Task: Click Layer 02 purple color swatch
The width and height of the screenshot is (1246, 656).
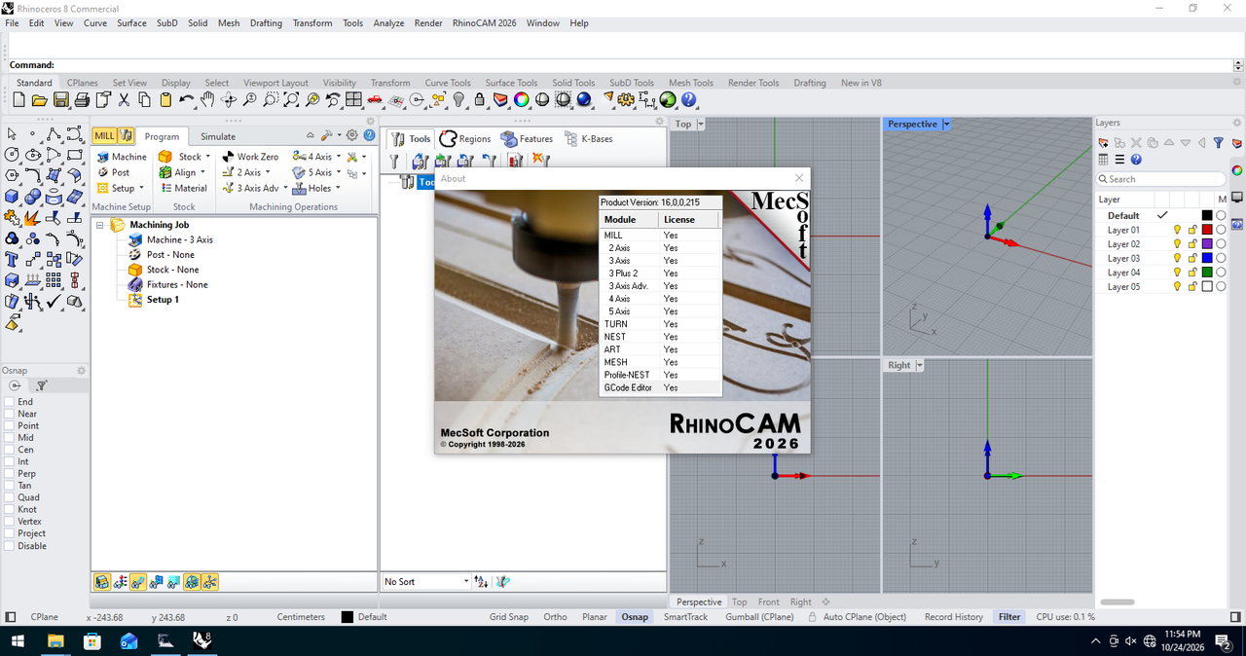Action: point(1207,244)
